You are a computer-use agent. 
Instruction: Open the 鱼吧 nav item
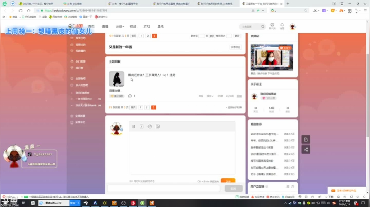(x=160, y=26)
